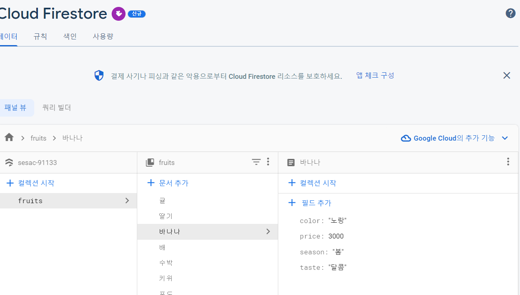Click the sesac-91133 database icon
The width and height of the screenshot is (520, 295).
pos(9,163)
